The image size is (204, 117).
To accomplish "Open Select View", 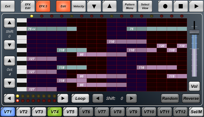I will pyautogui.click(x=145, y=6).
